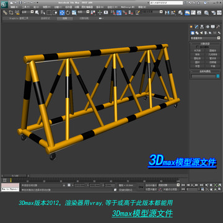This screenshot has height=223, width=223.
Task: Click the Mirror tool icon
Action: 167,12
